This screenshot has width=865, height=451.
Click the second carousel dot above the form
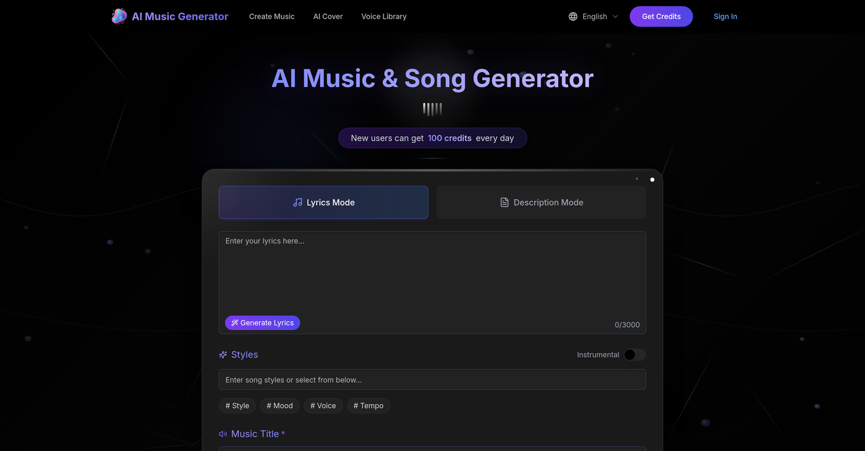652,179
